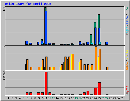Click day label 1 on the x-axis
Viewport: 130px width, 101px height.
coord(8,98)
